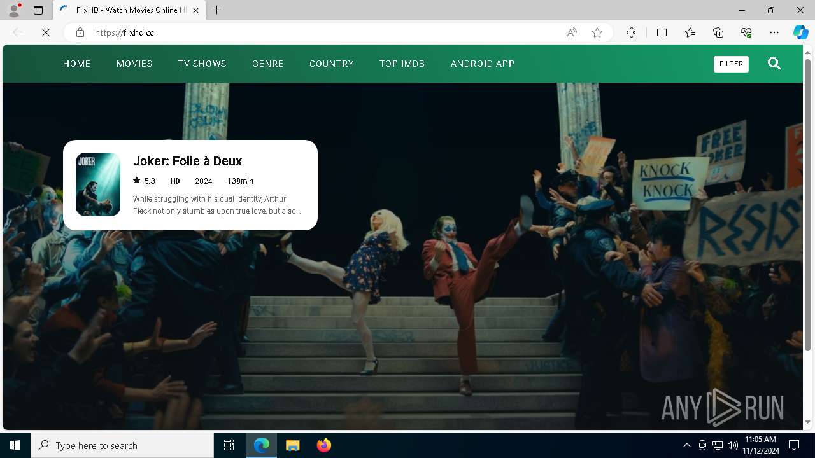Viewport: 815px width, 458px height.
Task: Click the scrollbar up arrow
Action: pos(808,52)
